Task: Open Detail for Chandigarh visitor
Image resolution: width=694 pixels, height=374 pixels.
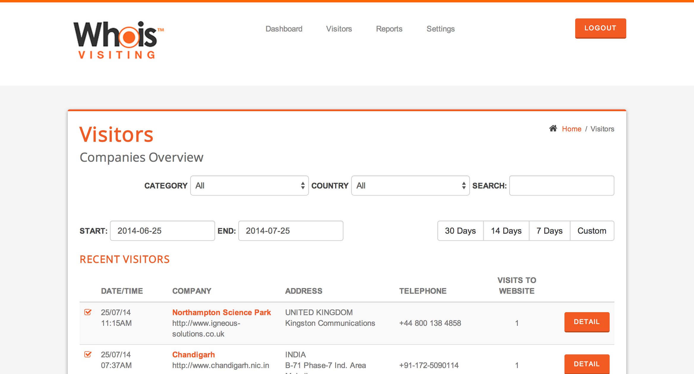Action: (587, 364)
